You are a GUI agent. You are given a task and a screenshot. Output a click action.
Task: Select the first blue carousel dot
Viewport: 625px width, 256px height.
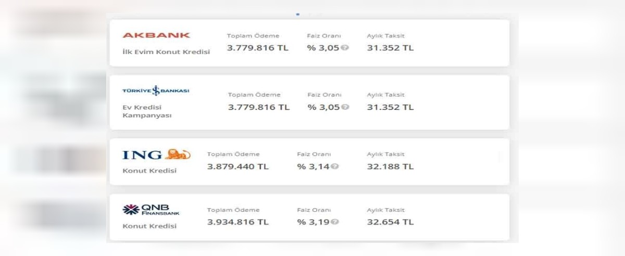tap(298, 14)
